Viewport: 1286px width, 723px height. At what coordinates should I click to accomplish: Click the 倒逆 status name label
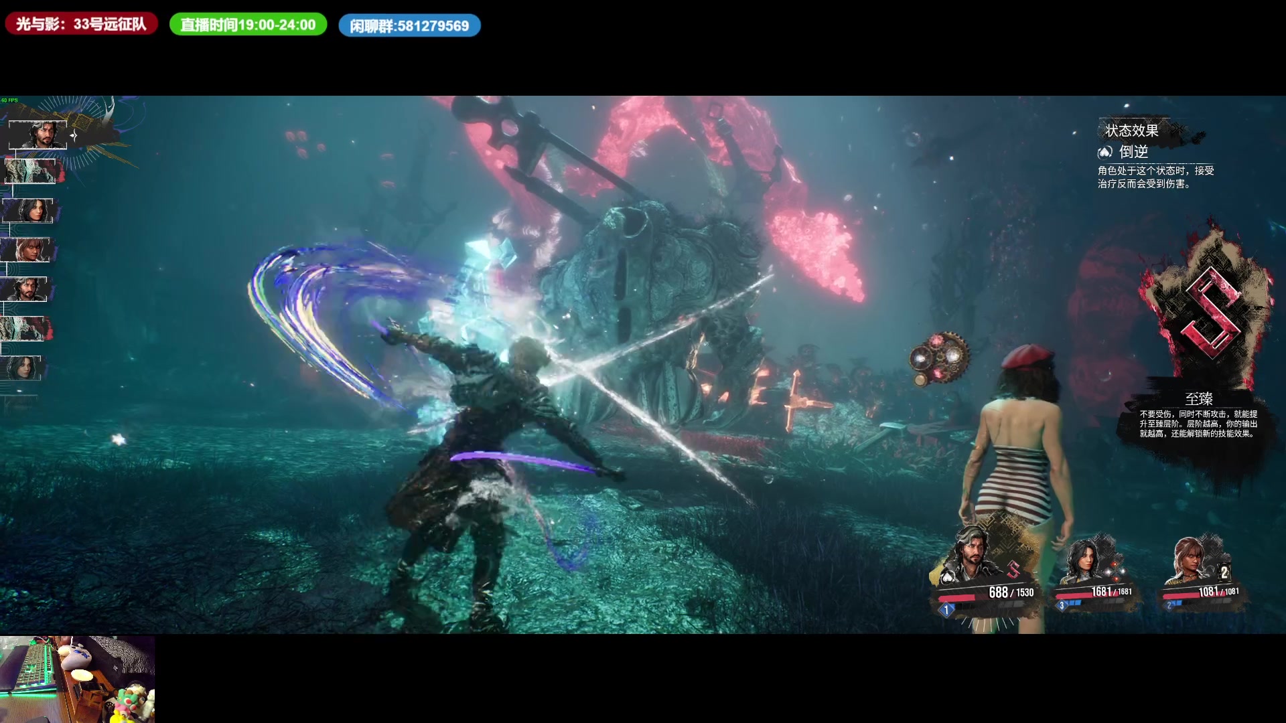tap(1133, 152)
